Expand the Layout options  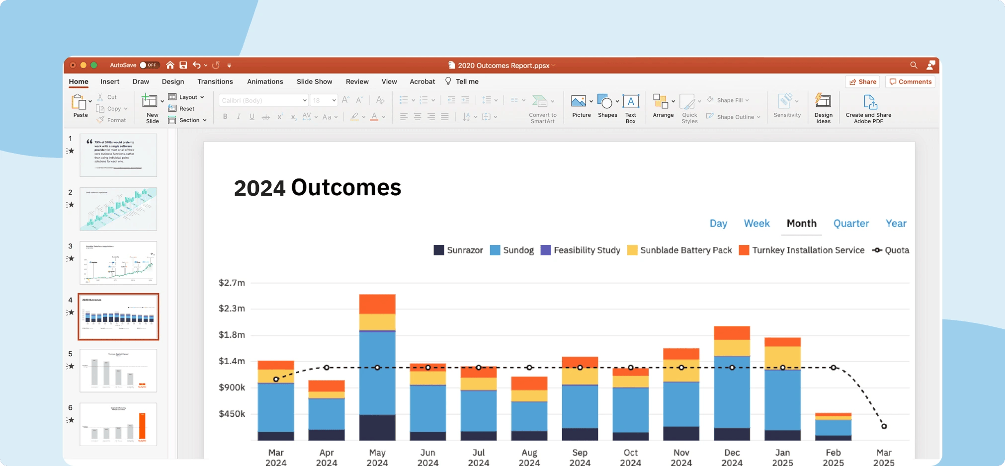coord(200,96)
